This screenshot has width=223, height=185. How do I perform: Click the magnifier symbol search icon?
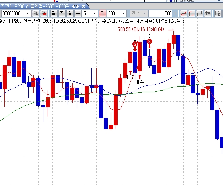coord(36,13)
